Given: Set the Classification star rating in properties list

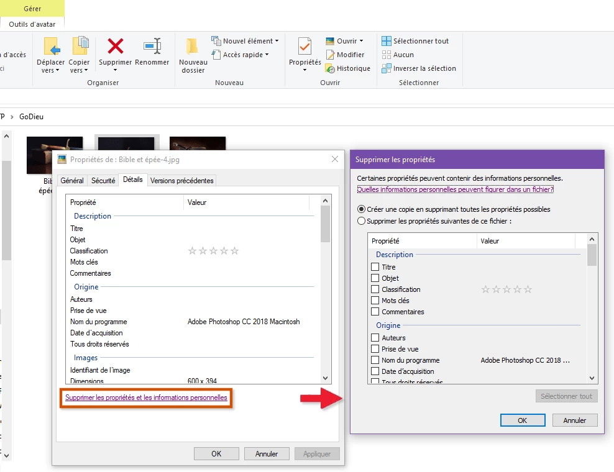Looking at the screenshot, I should 213,251.
